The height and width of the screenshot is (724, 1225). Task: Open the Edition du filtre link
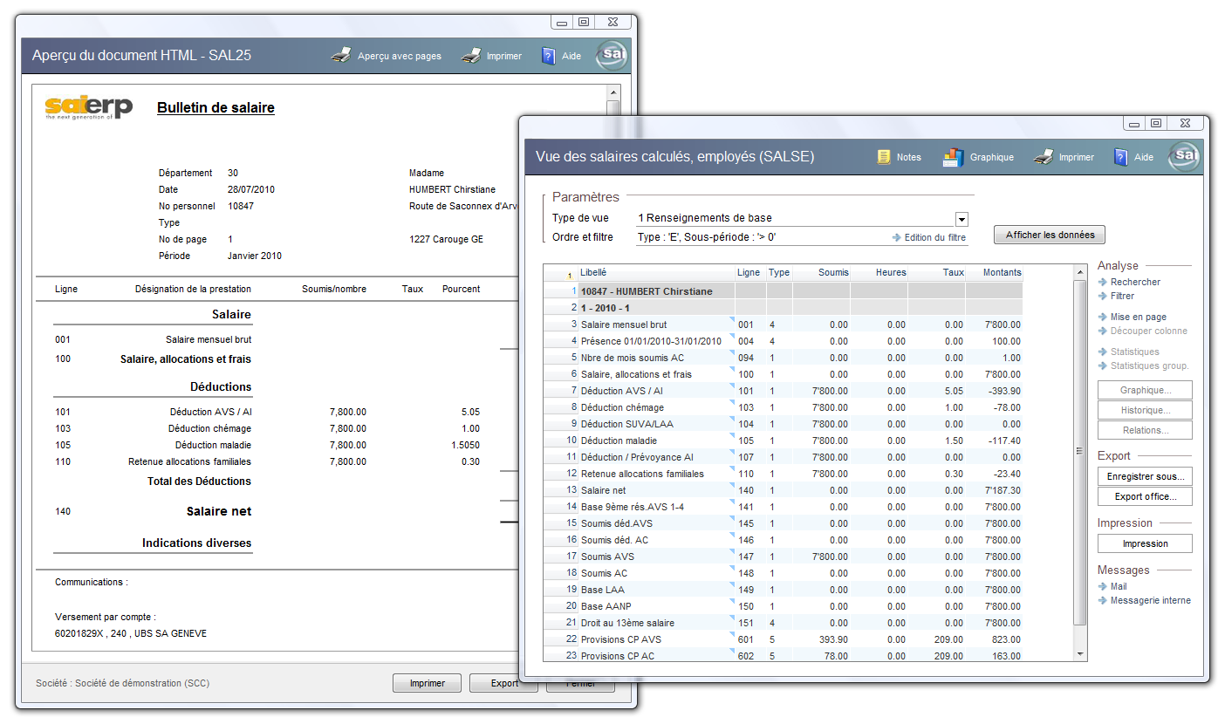tap(934, 237)
